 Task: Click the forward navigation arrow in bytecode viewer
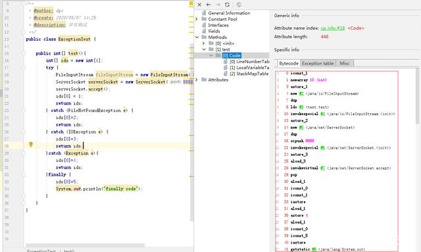218,5
